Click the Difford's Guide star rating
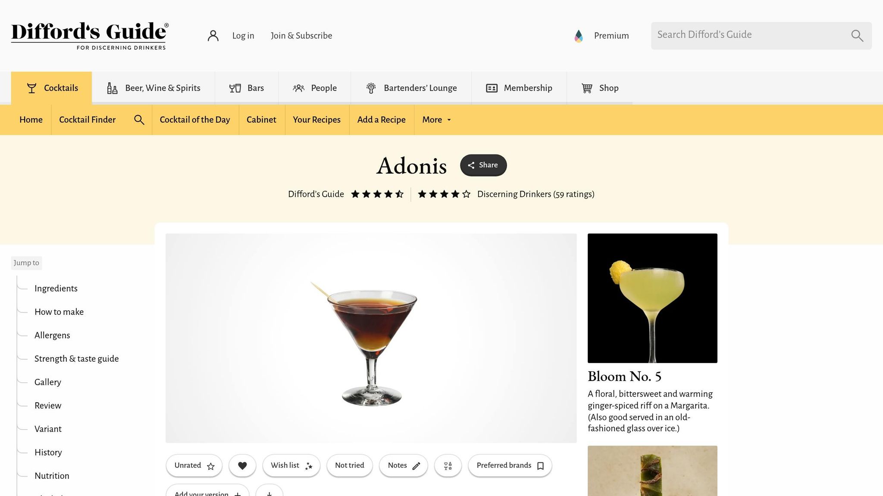This screenshot has height=496, width=883. 377,194
